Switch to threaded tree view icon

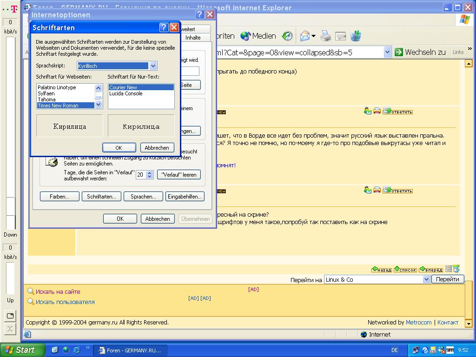456,269
